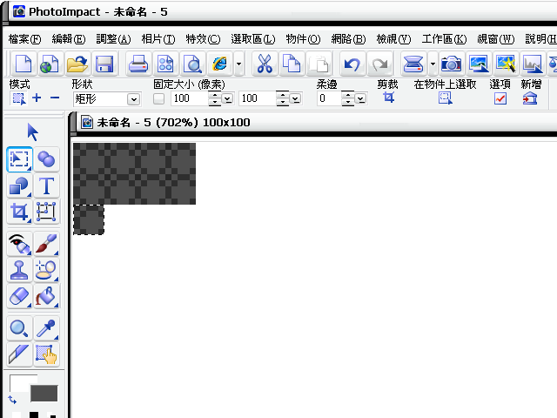Toggle the 固定大小 fixed size checkbox
The width and height of the screenshot is (557, 418).
[158, 98]
